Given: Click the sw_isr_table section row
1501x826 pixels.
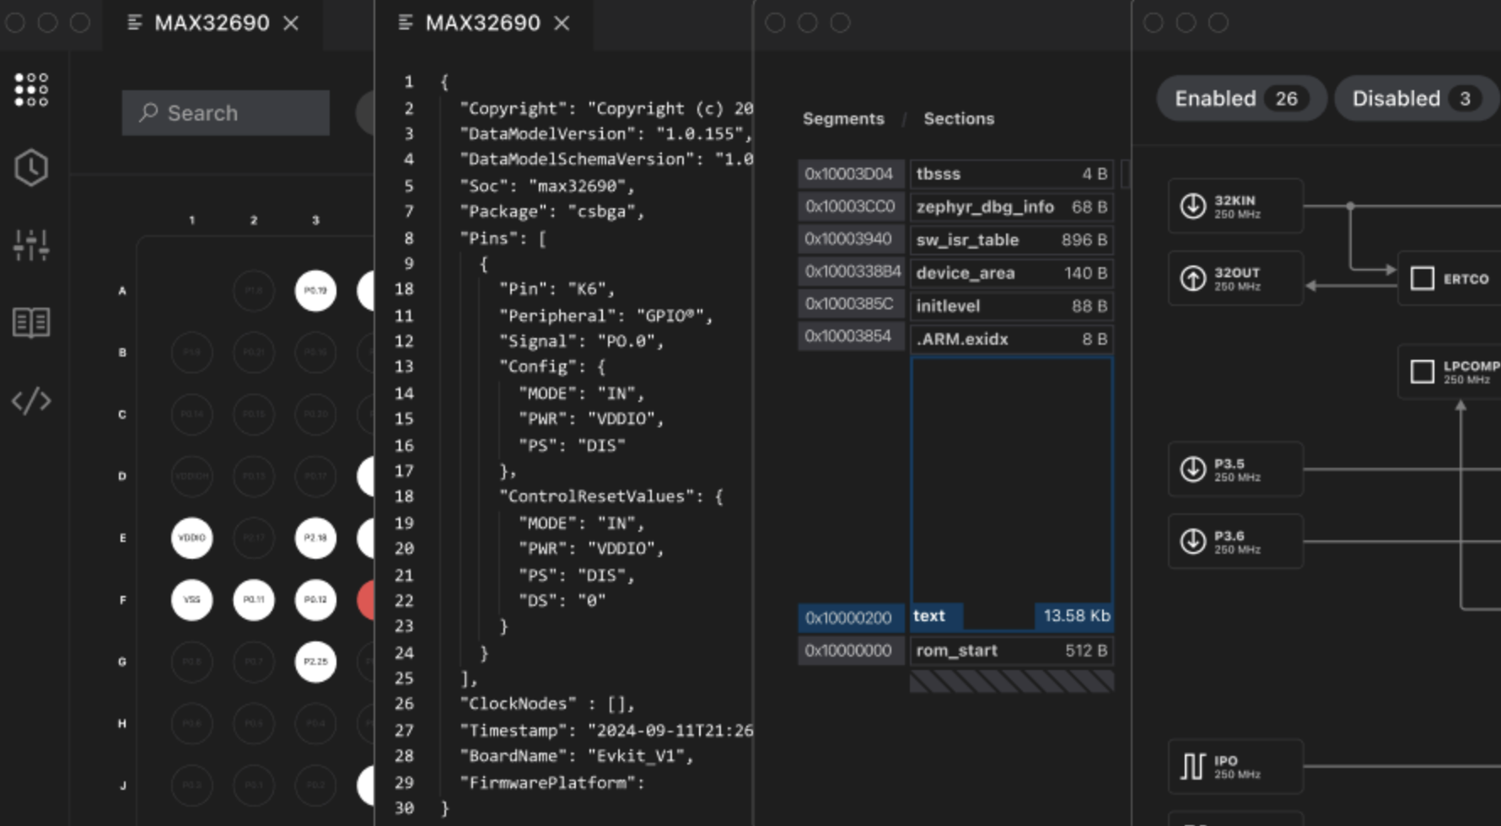Looking at the screenshot, I should (1012, 239).
